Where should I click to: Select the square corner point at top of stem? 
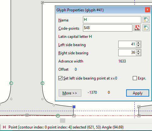42,3
